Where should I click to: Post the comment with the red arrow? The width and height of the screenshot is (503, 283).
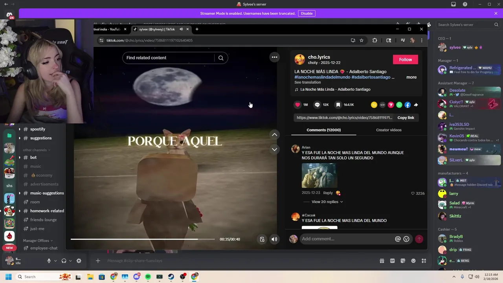pos(419,239)
